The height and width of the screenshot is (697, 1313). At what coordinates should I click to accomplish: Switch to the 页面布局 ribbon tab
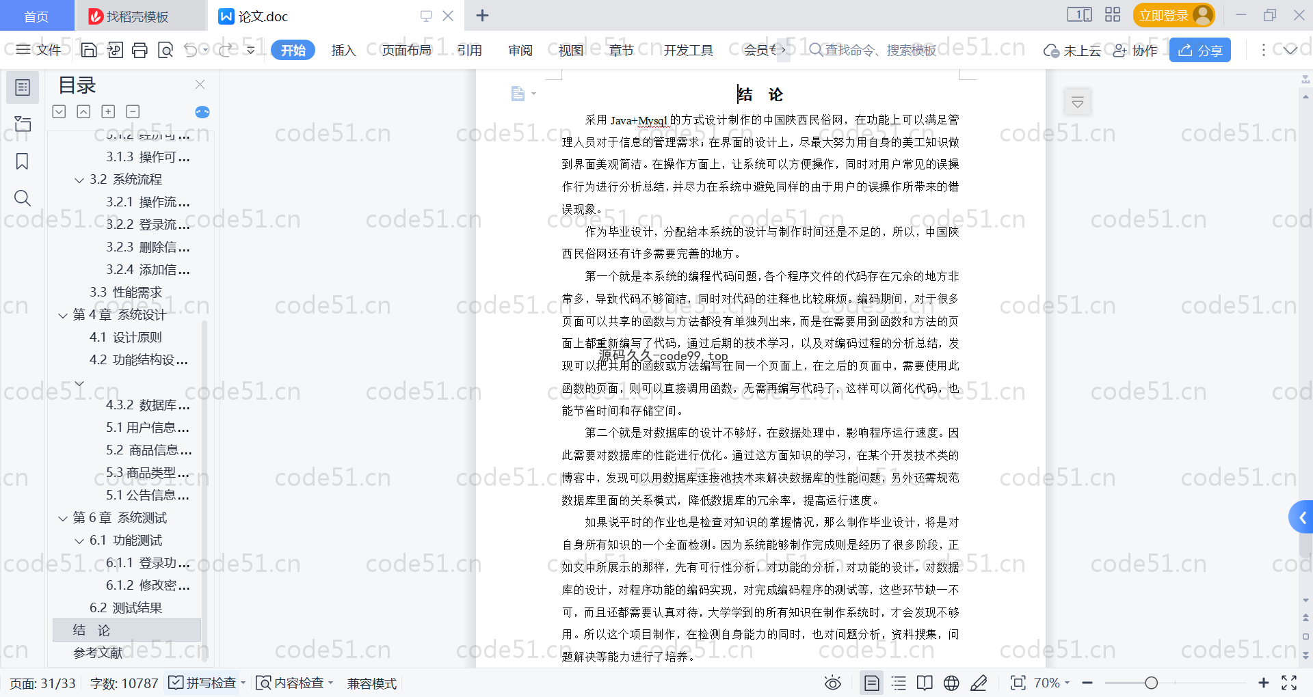(407, 50)
